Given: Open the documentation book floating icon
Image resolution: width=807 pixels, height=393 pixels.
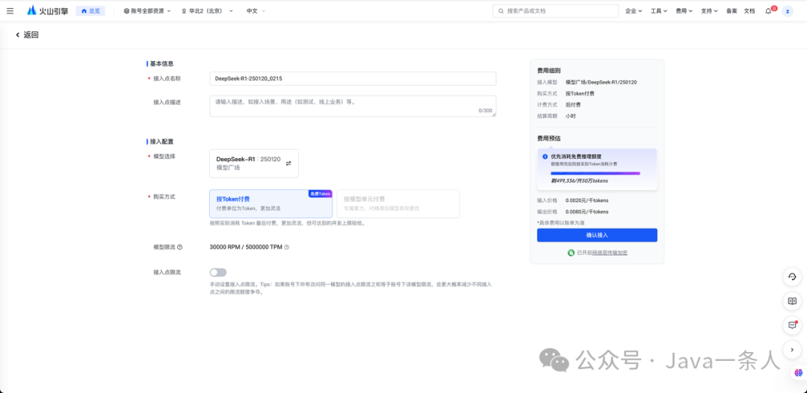Looking at the screenshot, I should coord(792,301).
